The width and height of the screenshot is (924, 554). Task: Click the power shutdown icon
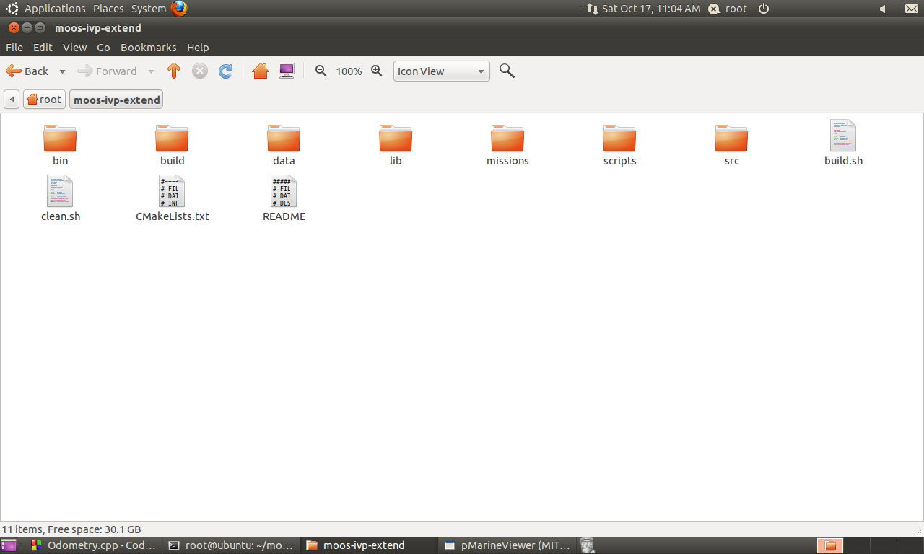tap(764, 9)
